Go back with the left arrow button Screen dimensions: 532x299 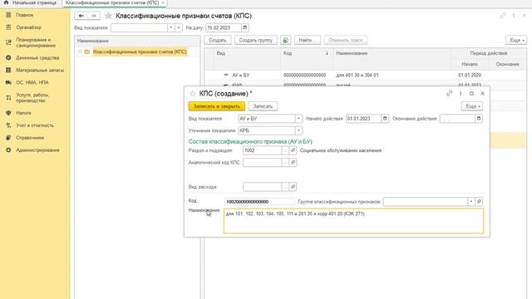[x=81, y=16]
